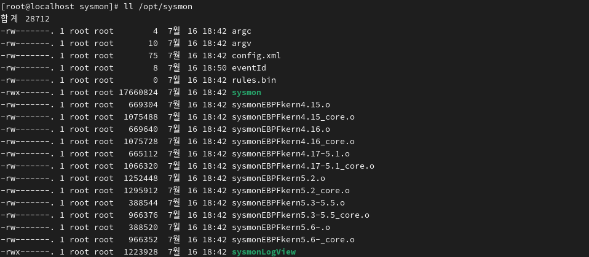Screen dimensions: 589x257
Task: Click sysmonEBPFkern5.3-5.5_core.o filename
Action: 301,215
